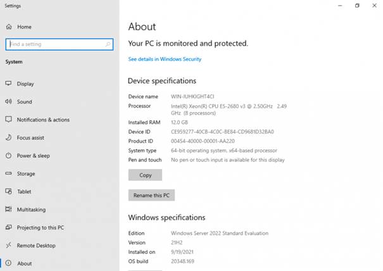Click the Device ID value starting CE959277
This screenshot has height=271, width=383.
(222, 132)
